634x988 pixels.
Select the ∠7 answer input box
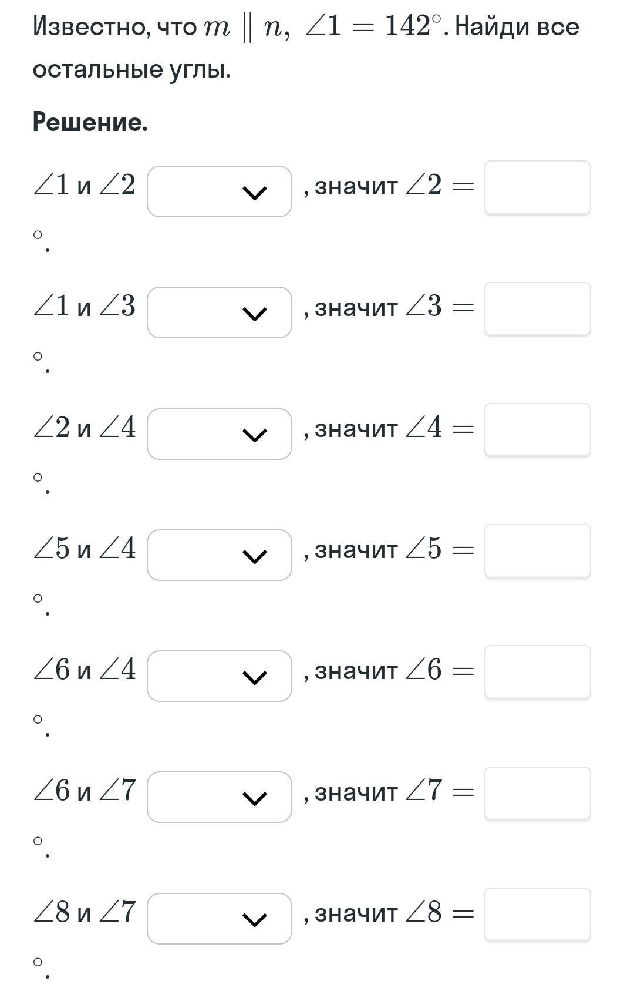click(x=537, y=793)
